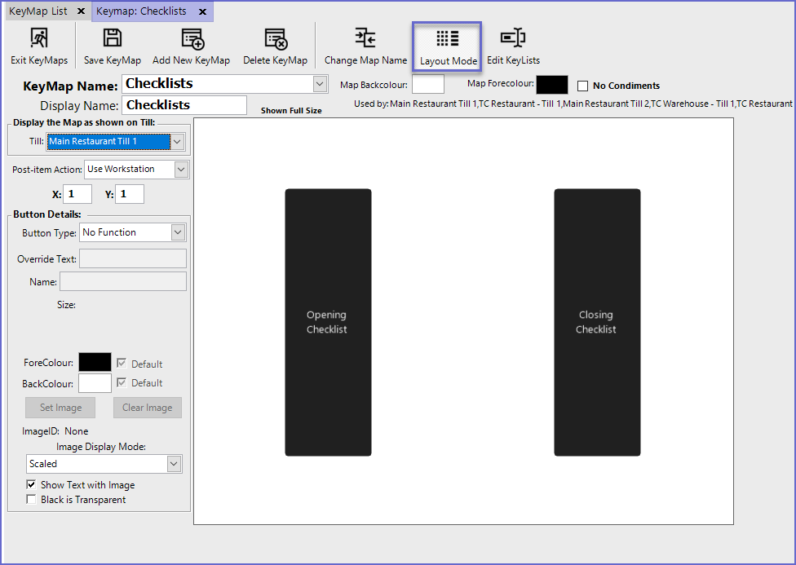796x565 pixels.
Task: Select the Opening Checklist button
Action: (x=327, y=322)
